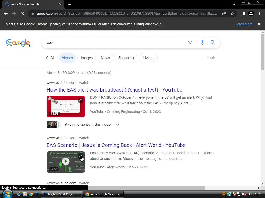Open the tab search dropdown arrow
The height and width of the screenshot is (198, 265).
[x=234, y=4]
